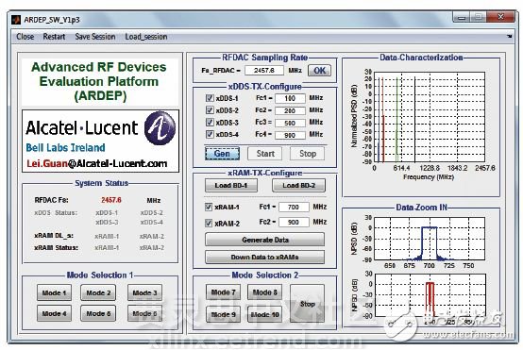Click the Fc2 field for xRAM-2
523x350 pixels.
click(294, 222)
